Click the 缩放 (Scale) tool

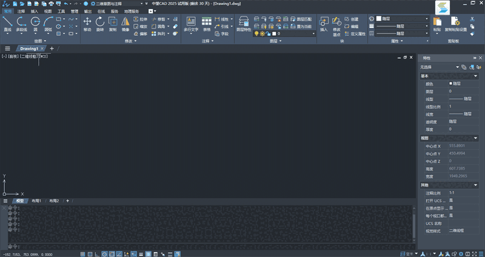click(x=141, y=27)
